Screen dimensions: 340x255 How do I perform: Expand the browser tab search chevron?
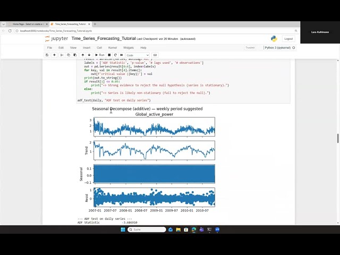(x=3, y=24)
